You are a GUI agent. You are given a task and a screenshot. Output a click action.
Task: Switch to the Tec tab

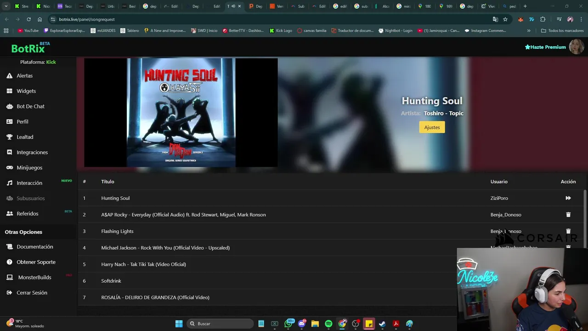click(x=65, y=6)
